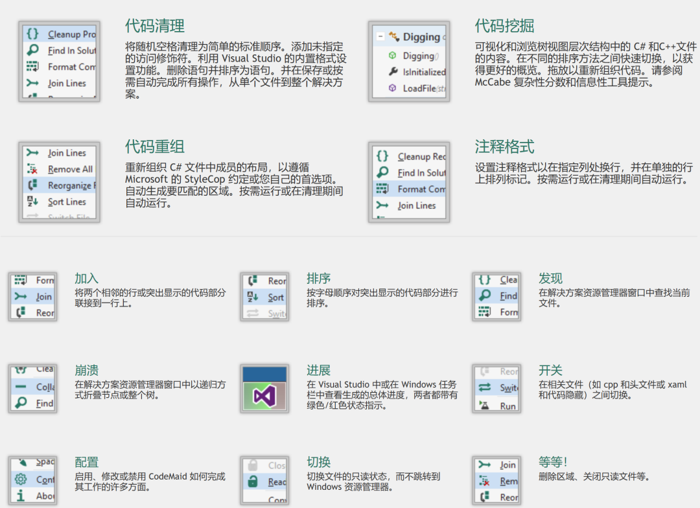Click the braces icon in 代码清理 thumbnail
The height and width of the screenshot is (508, 700).
coord(32,34)
